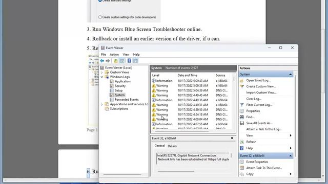Sort events by the Level column header
The image size is (328, 184).
[156, 75]
